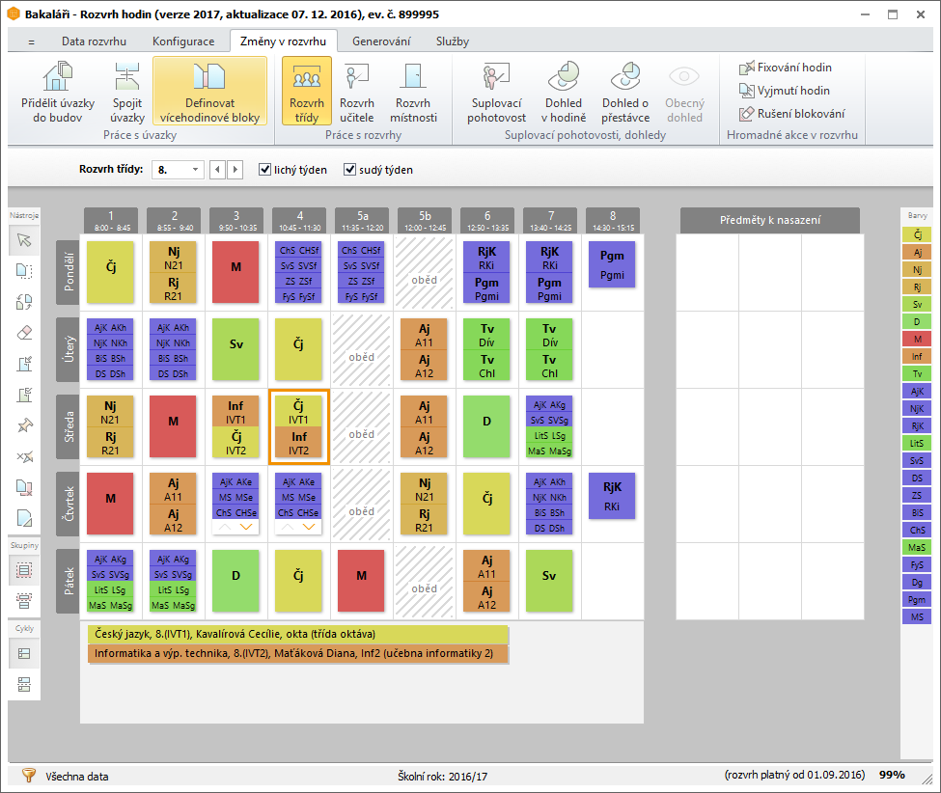This screenshot has height=793, width=941.
Task: Pick the red M color swatch in Barvy
Action: [x=916, y=339]
